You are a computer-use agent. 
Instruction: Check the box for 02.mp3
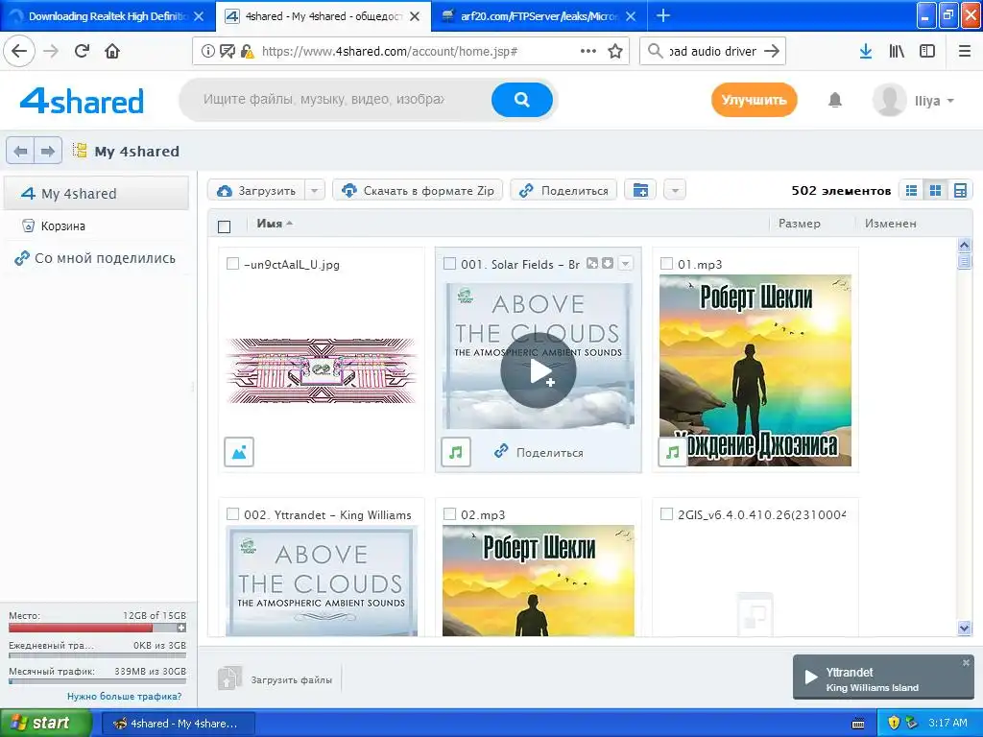click(449, 514)
